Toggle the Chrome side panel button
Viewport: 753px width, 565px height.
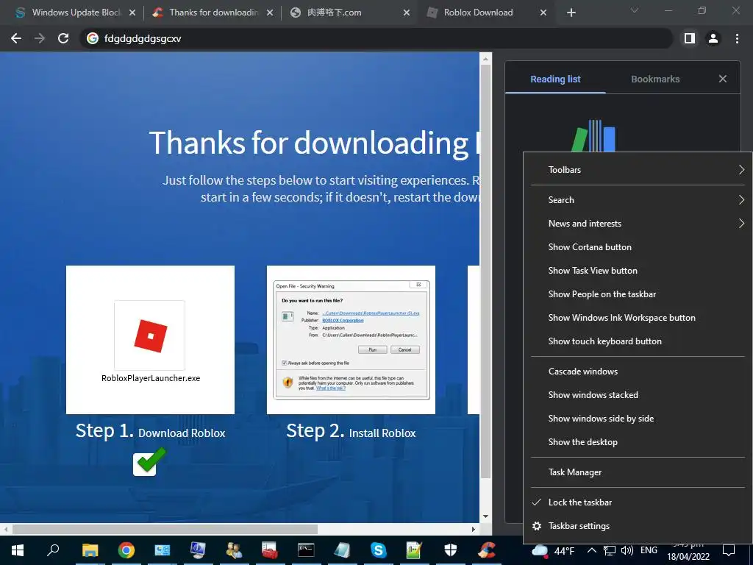[690, 38]
